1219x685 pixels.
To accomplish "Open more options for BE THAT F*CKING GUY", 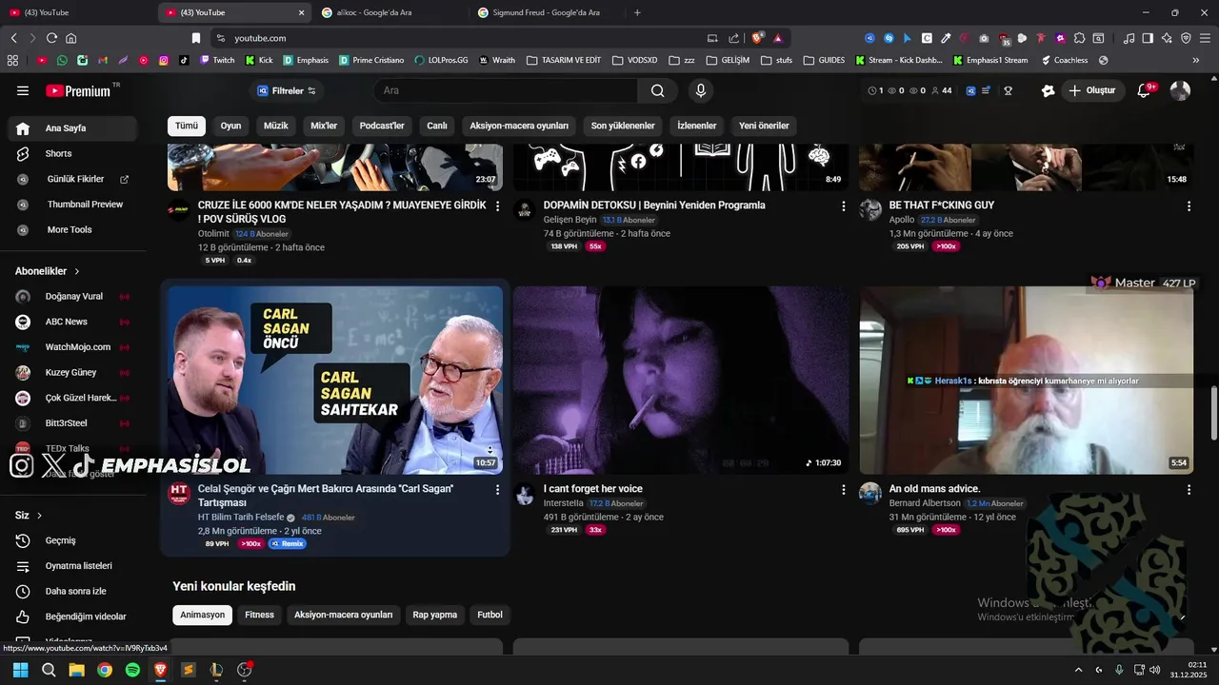I will pyautogui.click(x=1189, y=206).
